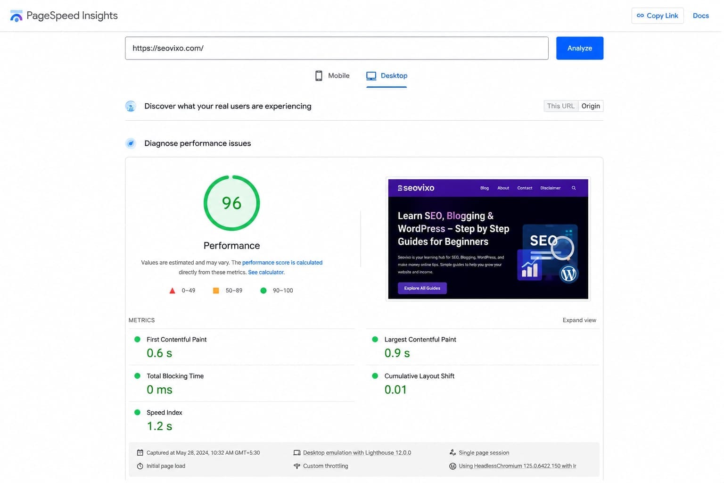Click the Desktop emulation with Lighthouse 12.0.0 text
Image resolution: width=724 pixels, height=483 pixels.
(357, 453)
